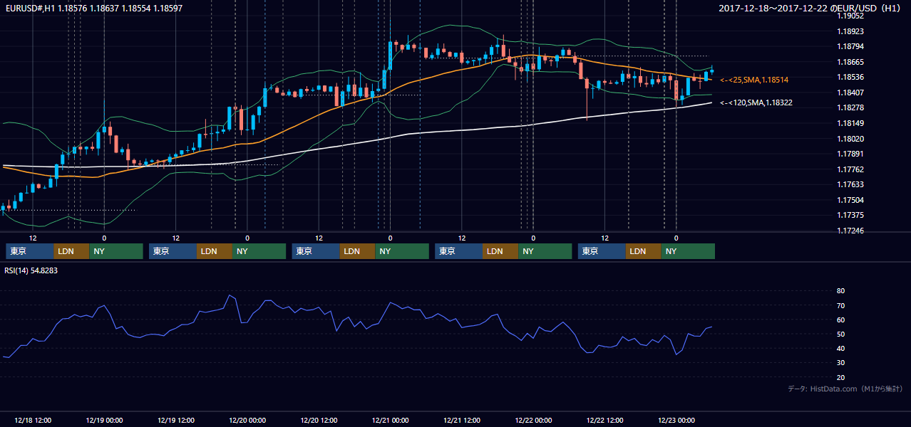Select the 12/20 00:00 date label
The height and width of the screenshot is (427, 911).
click(x=247, y=420)
